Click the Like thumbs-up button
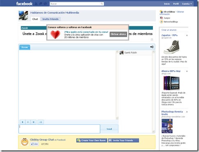This screenshot has height=152, width=199. [35, 144]
